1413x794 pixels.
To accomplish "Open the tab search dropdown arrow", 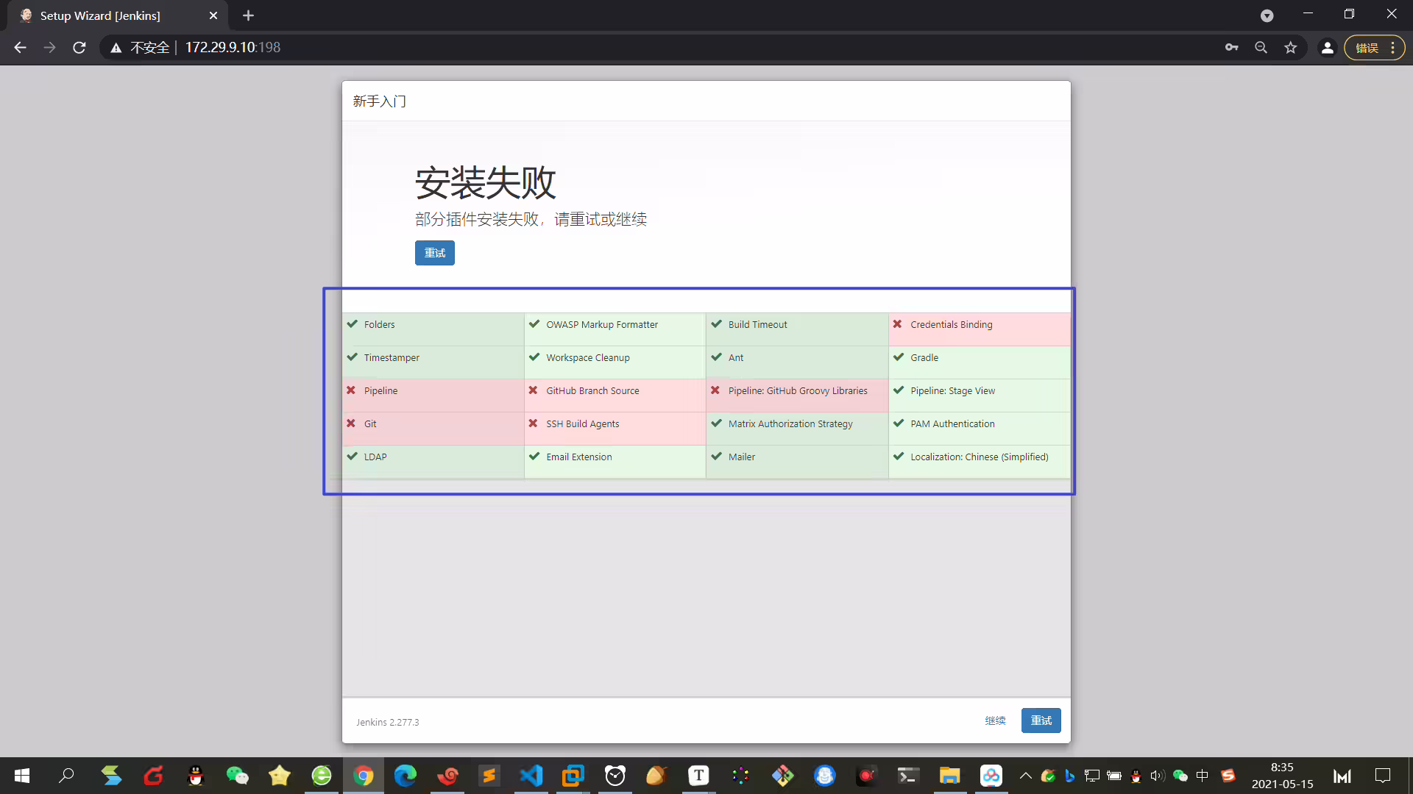I will click(1267, 15).
